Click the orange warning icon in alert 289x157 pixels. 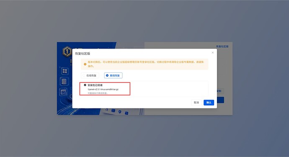point(85,64)
